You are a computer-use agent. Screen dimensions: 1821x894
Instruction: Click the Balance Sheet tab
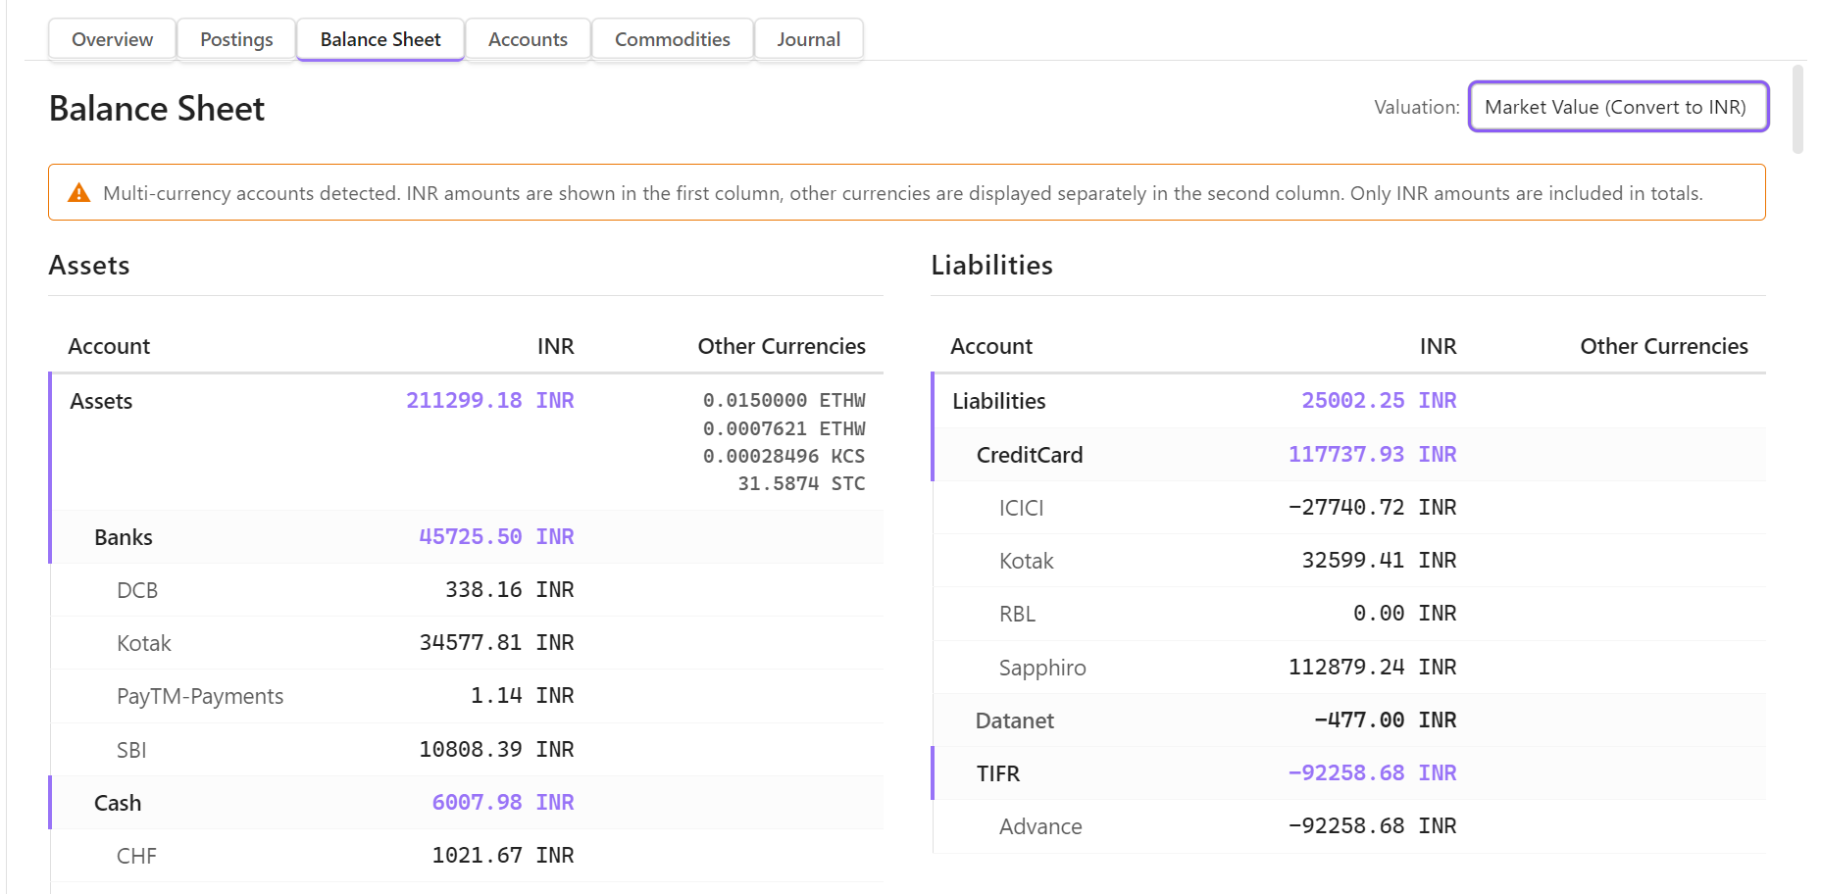pyautogui.click(x=380, y=39)
